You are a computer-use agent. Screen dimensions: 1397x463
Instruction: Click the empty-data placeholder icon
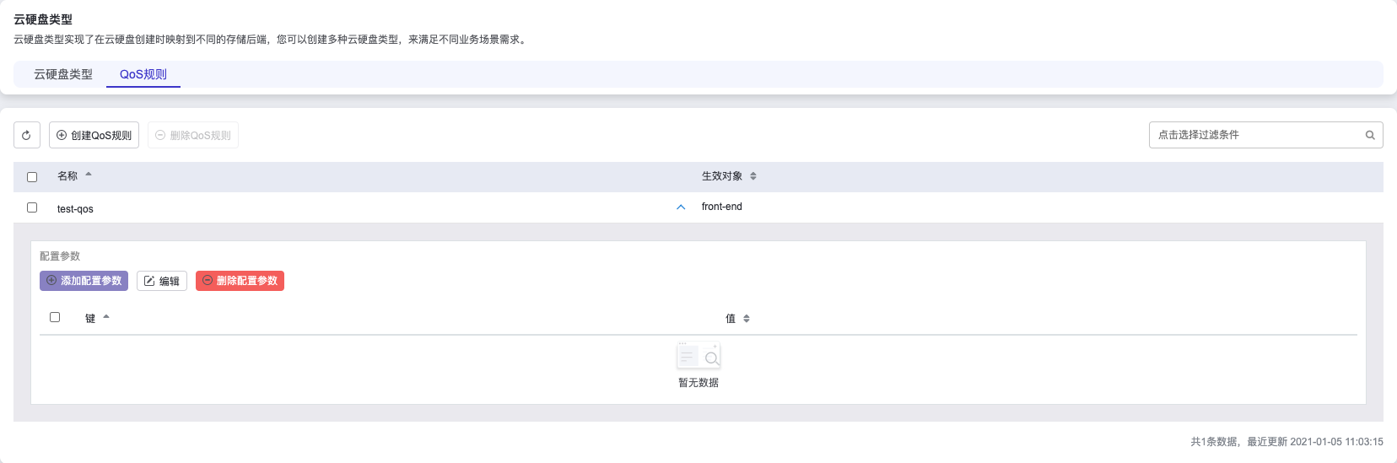click(698, 357)
